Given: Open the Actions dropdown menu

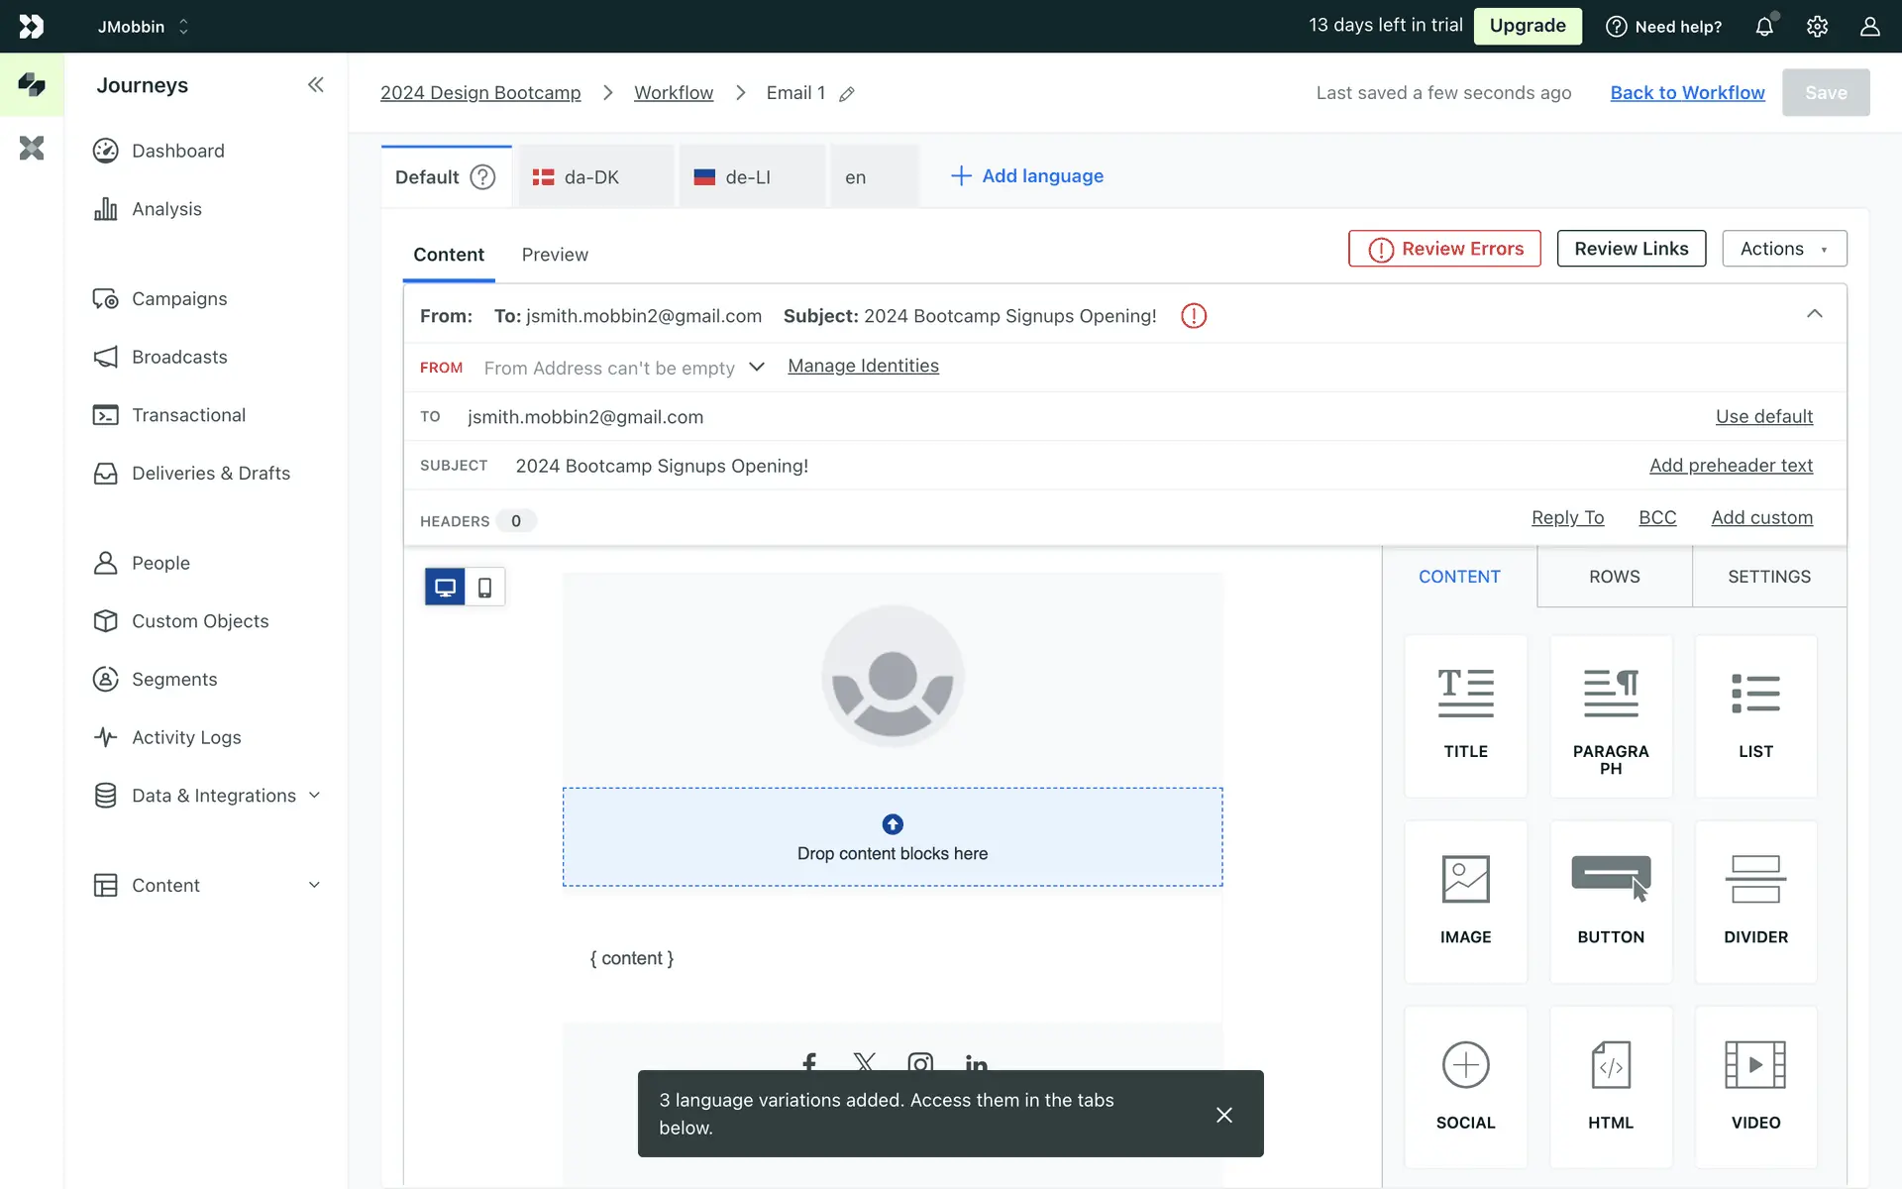Looking at the screenshot, I should point(1784,249).
